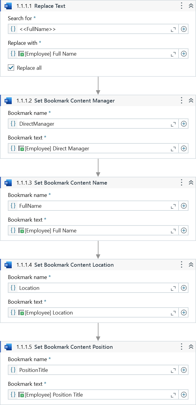Screen dimensions: 196x405
Task: Open options menu for Set Bookmark Content Location
Action: 181,265
